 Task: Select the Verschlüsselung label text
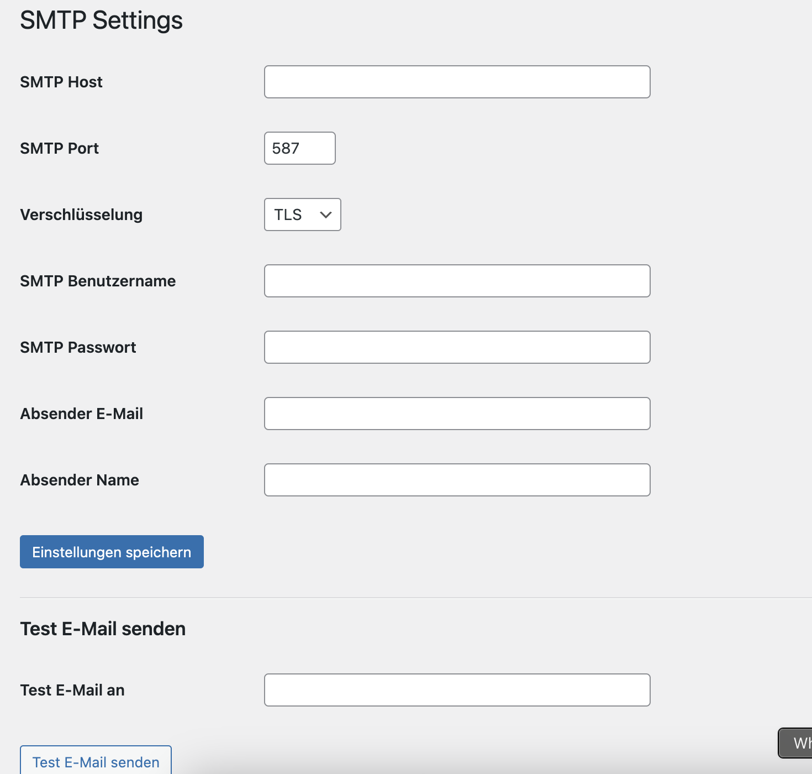(81, 215)
